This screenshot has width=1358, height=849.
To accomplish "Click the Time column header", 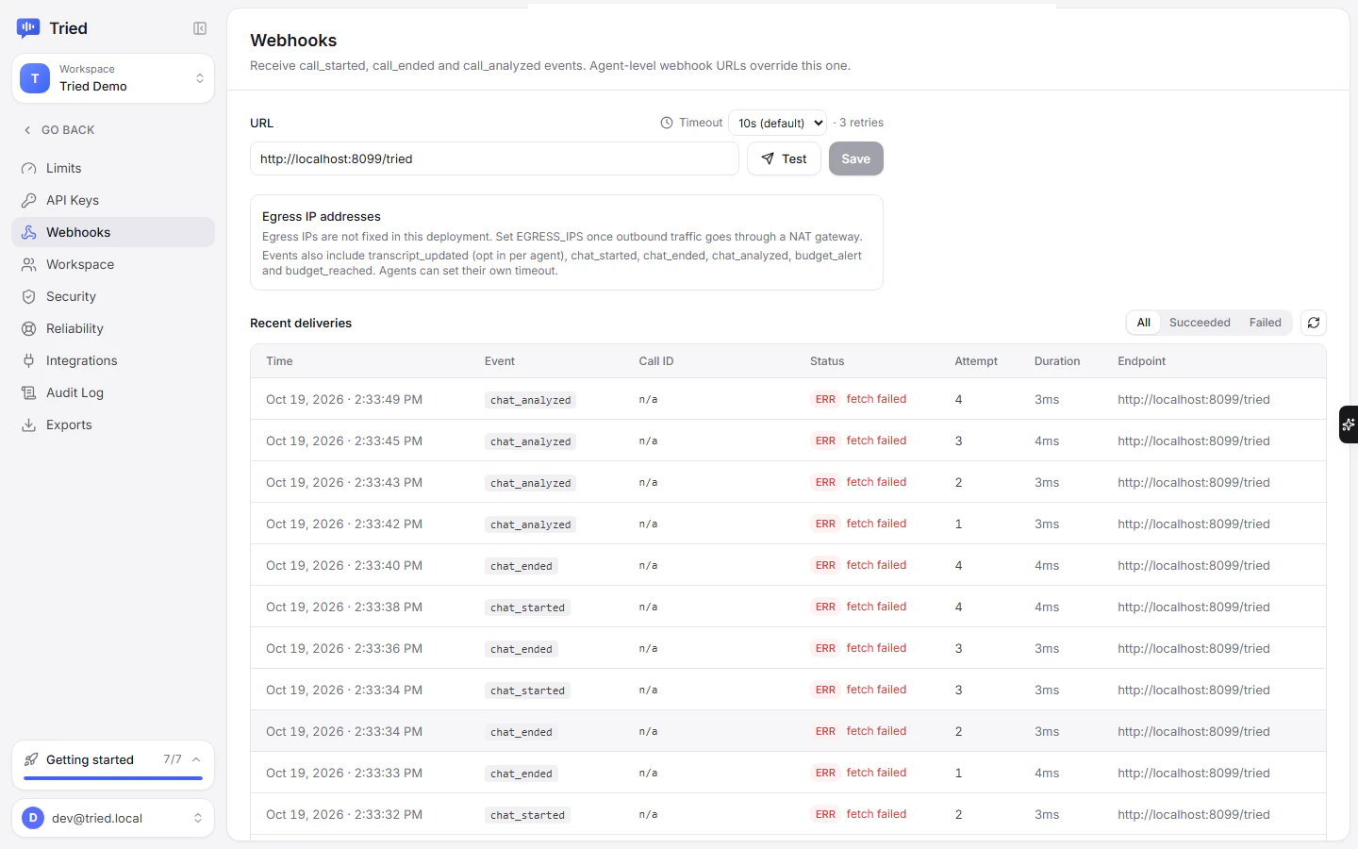I will click(279, 361).
